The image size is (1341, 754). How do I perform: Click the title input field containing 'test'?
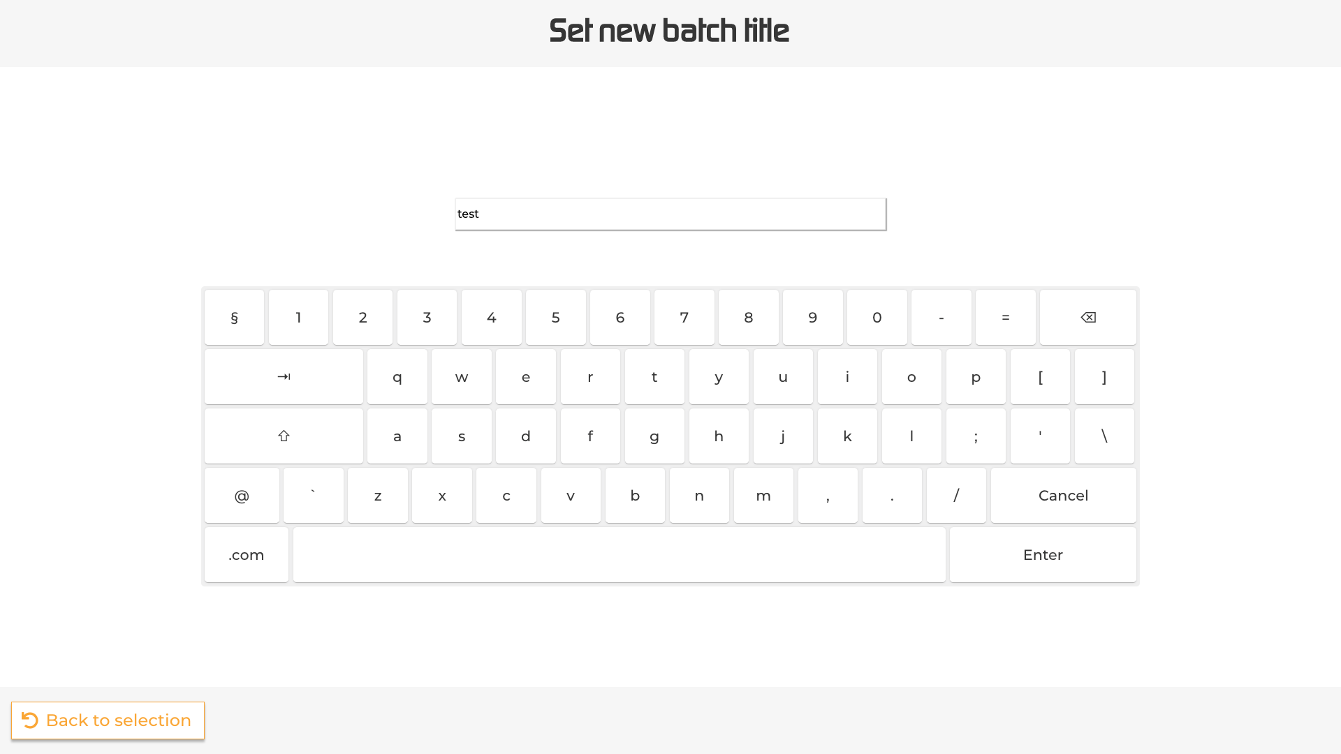669,214
